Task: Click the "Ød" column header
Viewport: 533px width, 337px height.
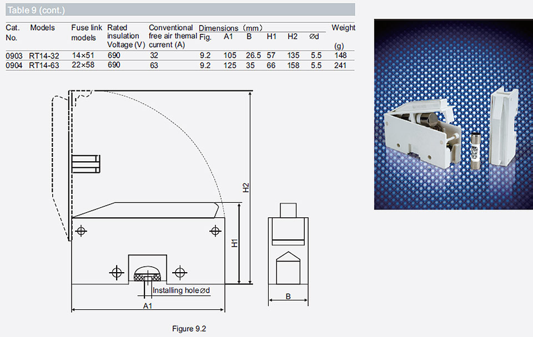Action: 314,37
